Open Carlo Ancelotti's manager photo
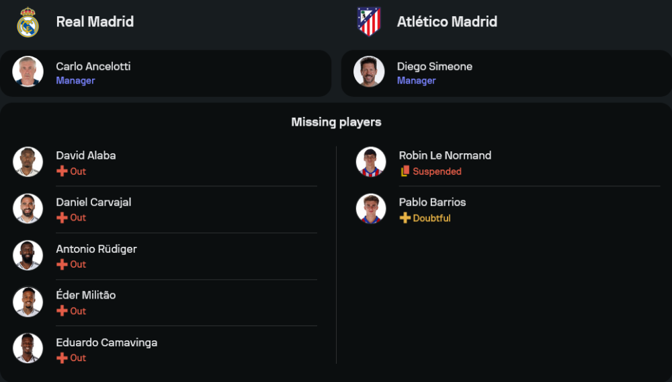Image resolution: width=672 pixels, height=382 pixels. pyautogui.click(x=28, y=72)
